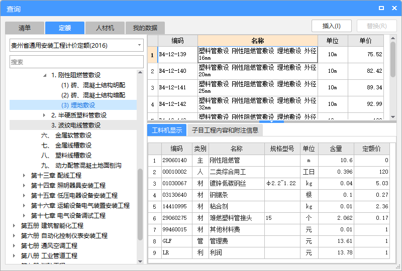This screenshot has height=271, width=402.
Task: Click the tree panel scrollbar thumb
Action: (140, 204)
